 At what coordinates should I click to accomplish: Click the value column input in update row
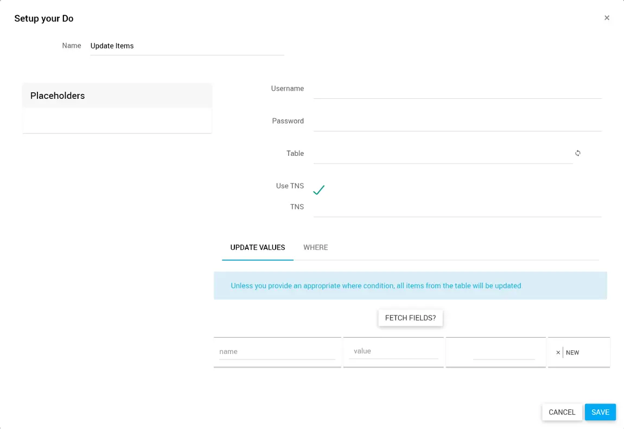click(x=393, y=351)
